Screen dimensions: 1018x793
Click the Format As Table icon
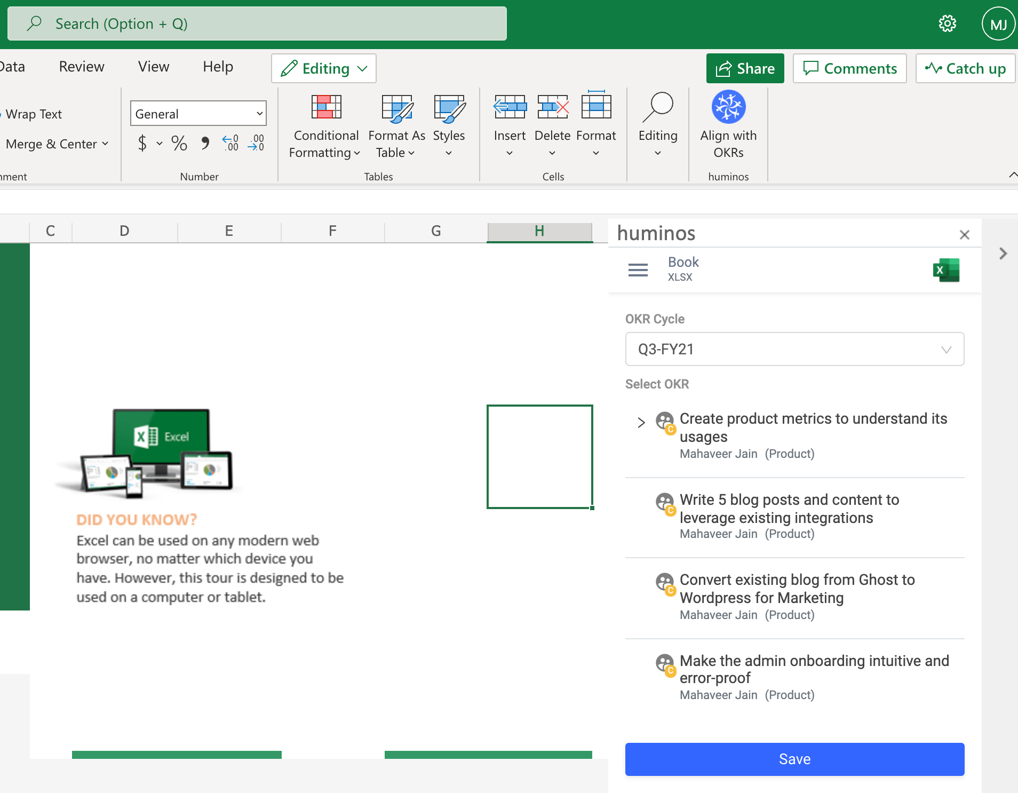(x=397, y=108)
